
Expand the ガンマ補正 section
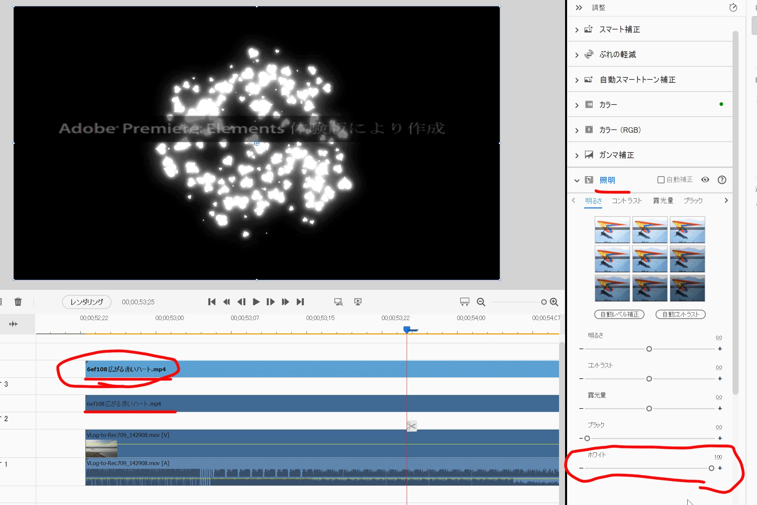[x=577, y=155]
